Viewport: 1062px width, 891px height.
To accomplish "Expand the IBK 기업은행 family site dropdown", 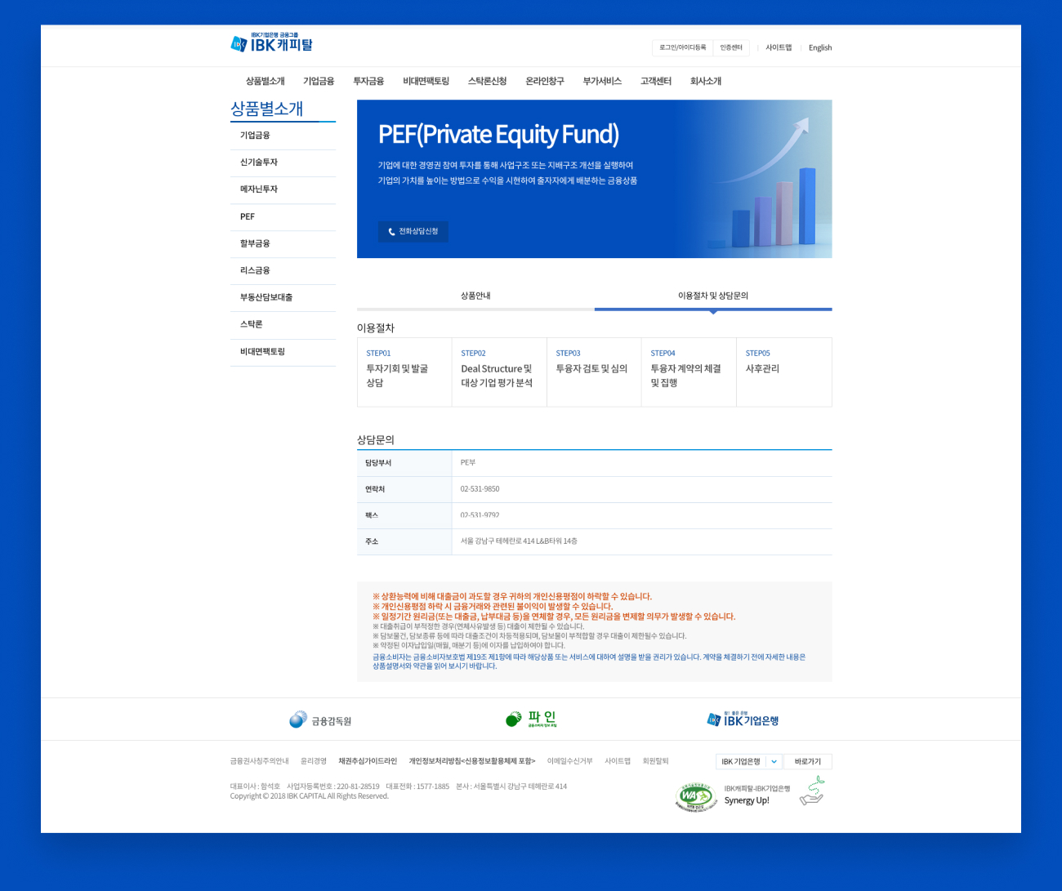I will click(x=774, y=761).
